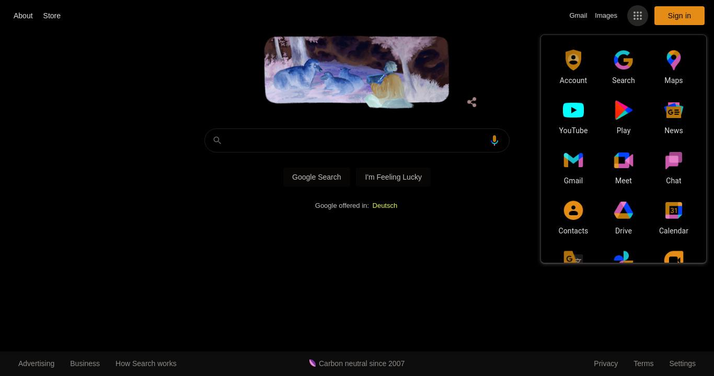This screenshot has height=376, width=714.
Task: Open the Meet video camera app icon
Action: tap(624, 160)
